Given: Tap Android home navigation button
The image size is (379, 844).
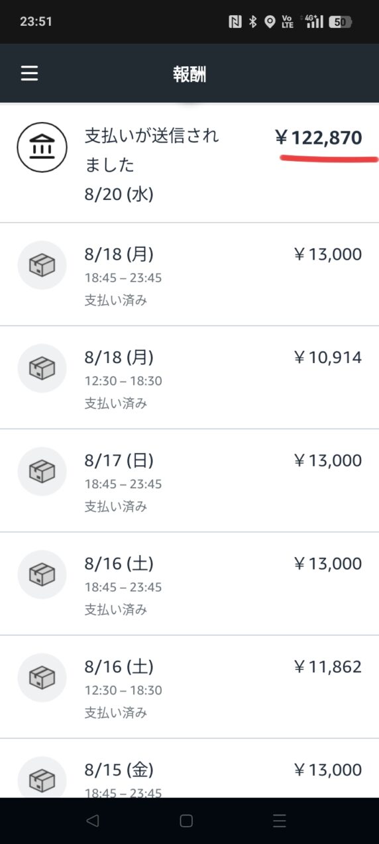Looking at the screenshot, I should tap(186, 821).
